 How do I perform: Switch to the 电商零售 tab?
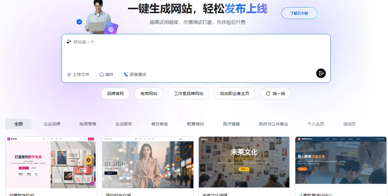point(88,124)
